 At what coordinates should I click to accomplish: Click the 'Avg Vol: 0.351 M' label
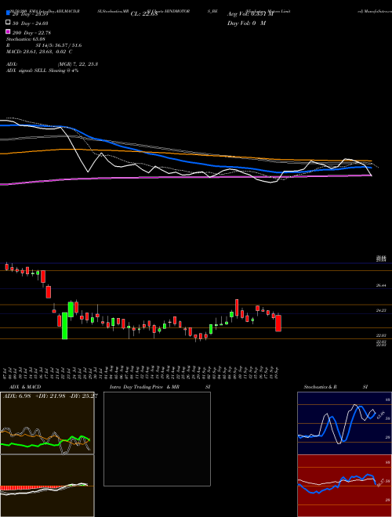point(250,14)
